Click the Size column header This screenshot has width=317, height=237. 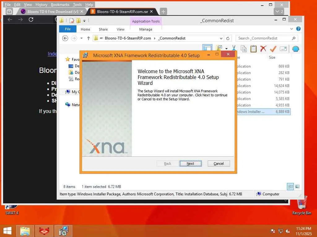point(272,57)
